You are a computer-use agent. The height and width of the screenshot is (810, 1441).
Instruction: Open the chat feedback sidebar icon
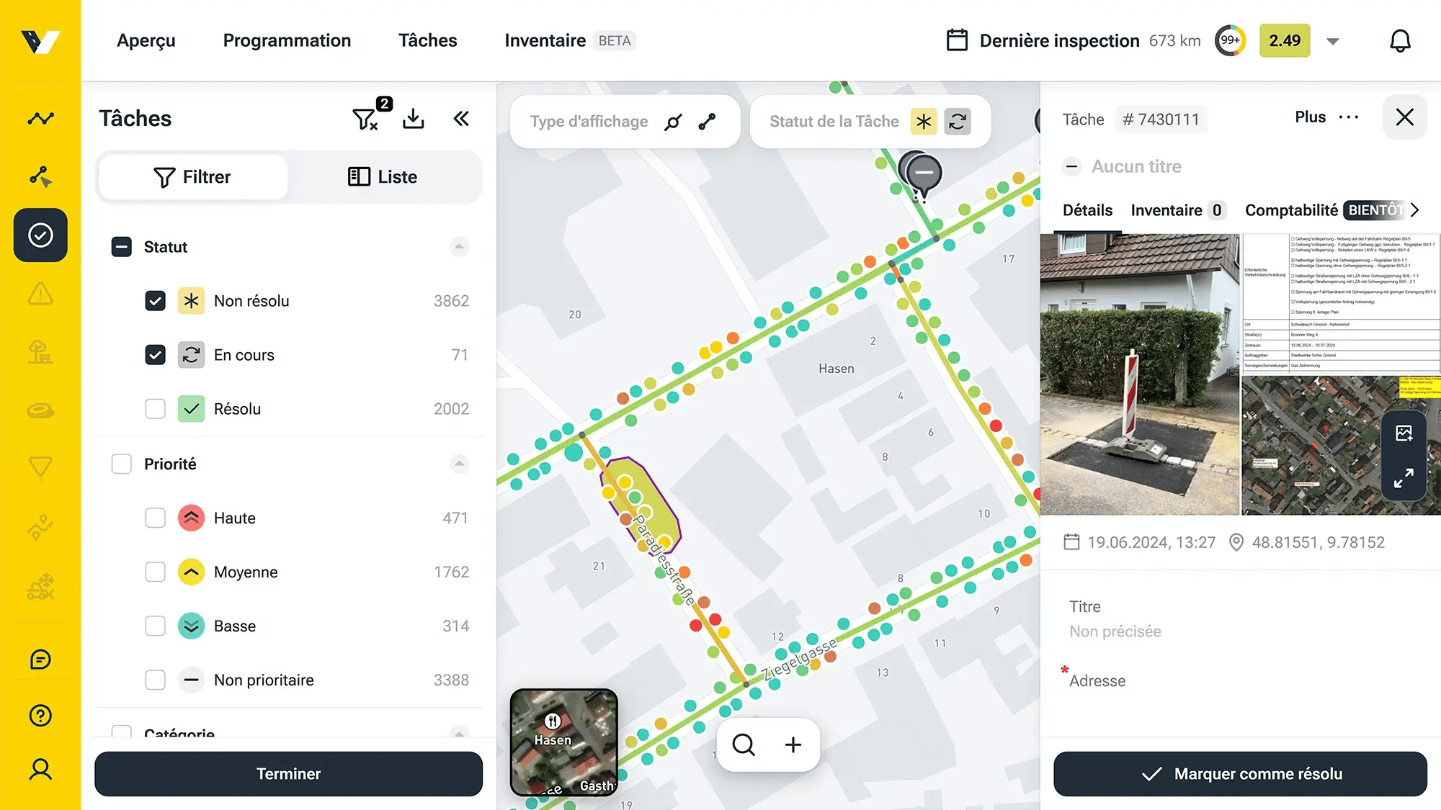tap(40, 660)
